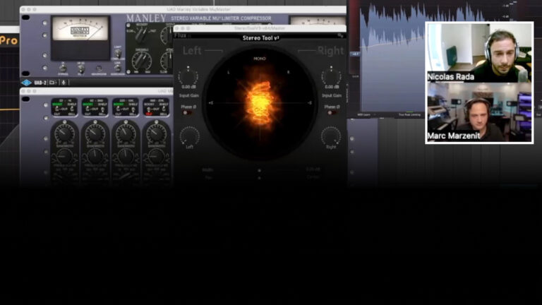Click the Stereo Tool window title bar

click(260, 28)
